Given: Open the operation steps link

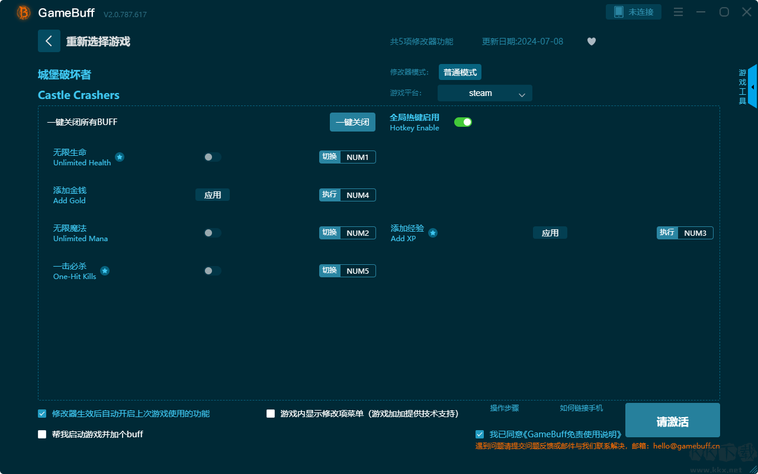Looking at the screenshot, I should (x=505, y=408).
